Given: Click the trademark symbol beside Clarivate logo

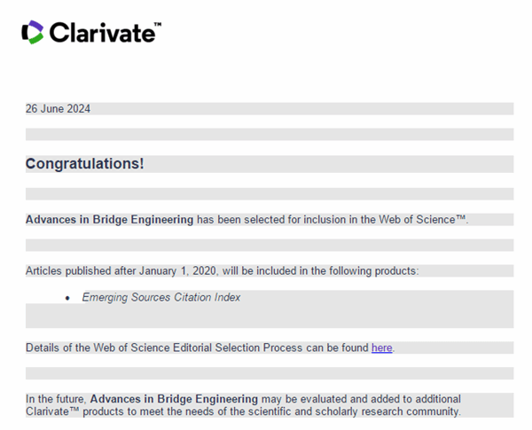Looking at the screenshot, I should point(157,26).
